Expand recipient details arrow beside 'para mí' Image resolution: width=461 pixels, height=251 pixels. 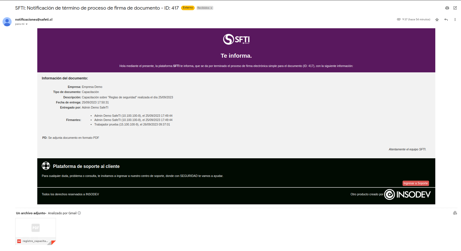[x=27, y=24]
